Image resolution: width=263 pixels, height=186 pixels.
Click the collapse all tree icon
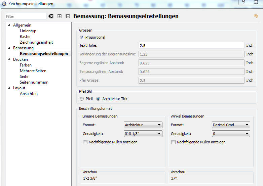pos(68,16)
